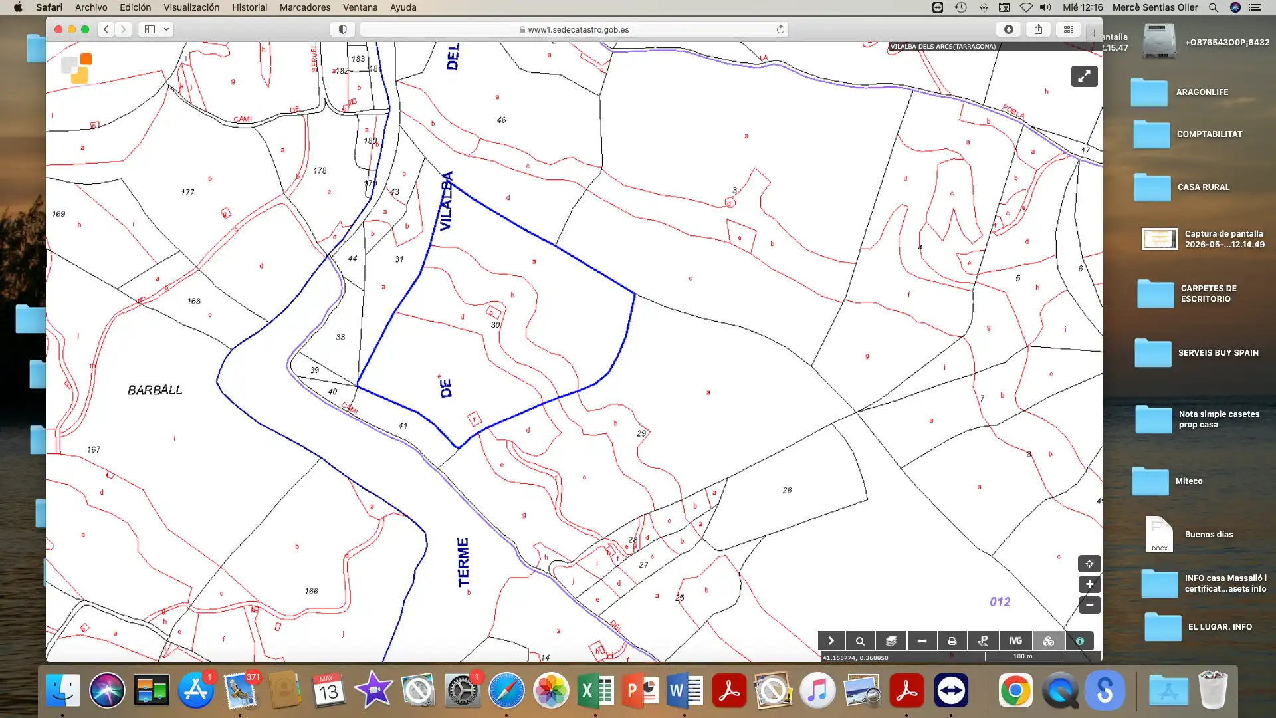Open Word from the Dock
Image resolution: width=1276 pixels, height=718 pixels.
[x=685, y=691]
